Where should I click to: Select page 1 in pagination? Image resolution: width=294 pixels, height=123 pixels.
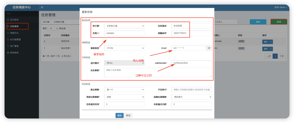[275, 56]
